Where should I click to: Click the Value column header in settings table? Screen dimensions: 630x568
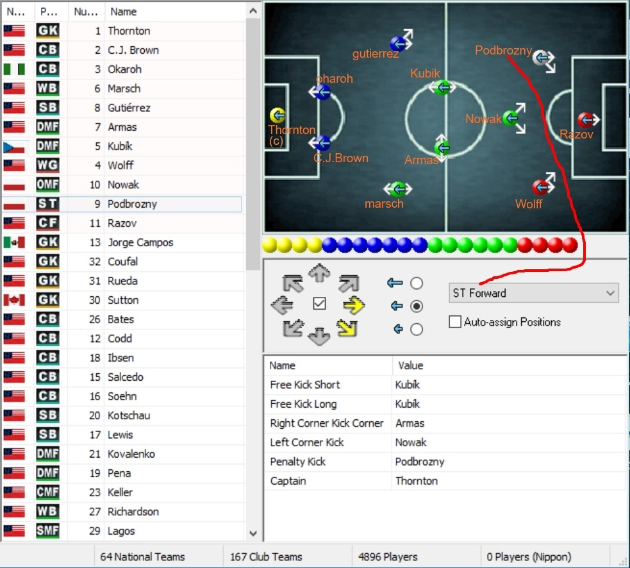[509, 365]
